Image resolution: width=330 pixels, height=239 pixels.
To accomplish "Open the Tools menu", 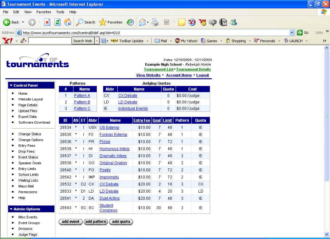I will 60,12.
